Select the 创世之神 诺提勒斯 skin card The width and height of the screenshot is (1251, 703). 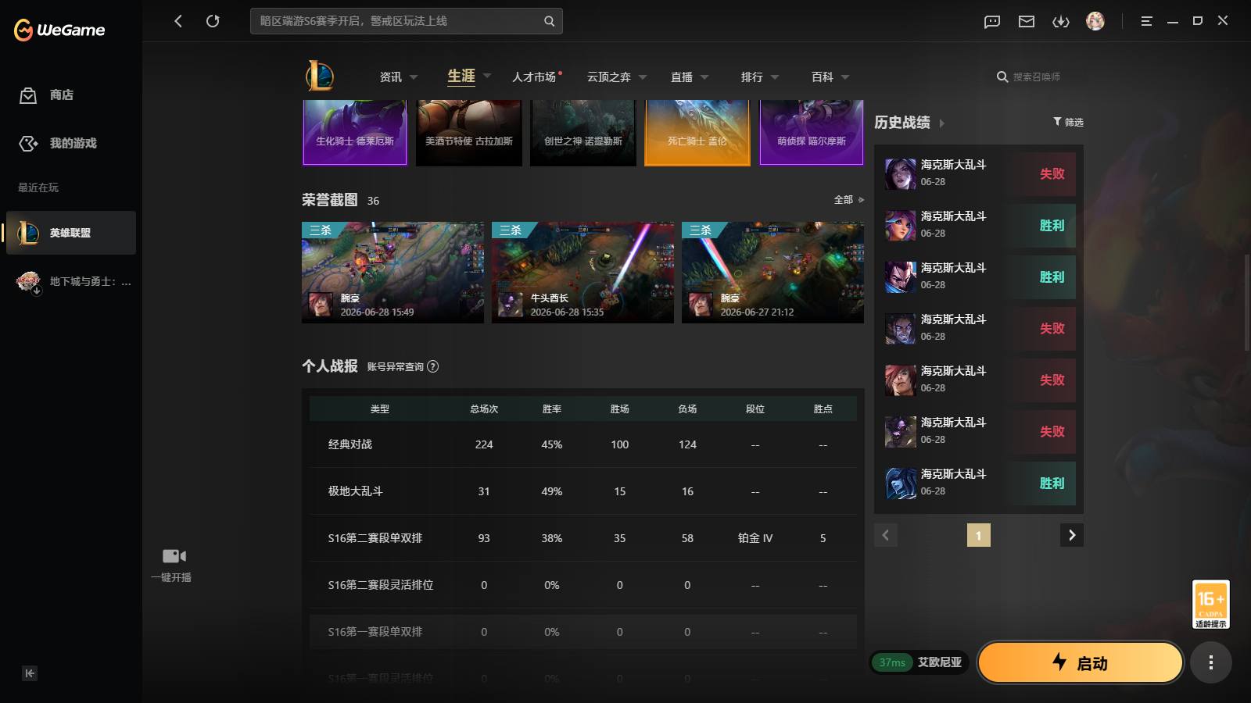click(x=583, y=133)
